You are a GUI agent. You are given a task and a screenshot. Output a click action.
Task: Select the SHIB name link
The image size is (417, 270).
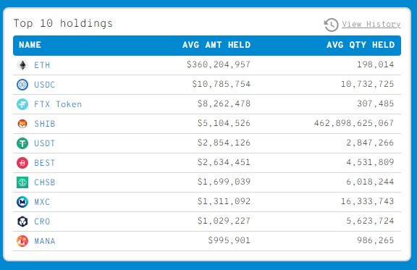[x=45, y=124]
